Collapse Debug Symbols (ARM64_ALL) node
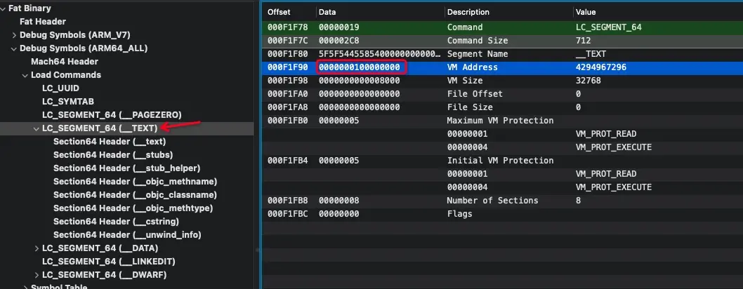The width and height of the screenshot is (743, 289). (14, 48)
